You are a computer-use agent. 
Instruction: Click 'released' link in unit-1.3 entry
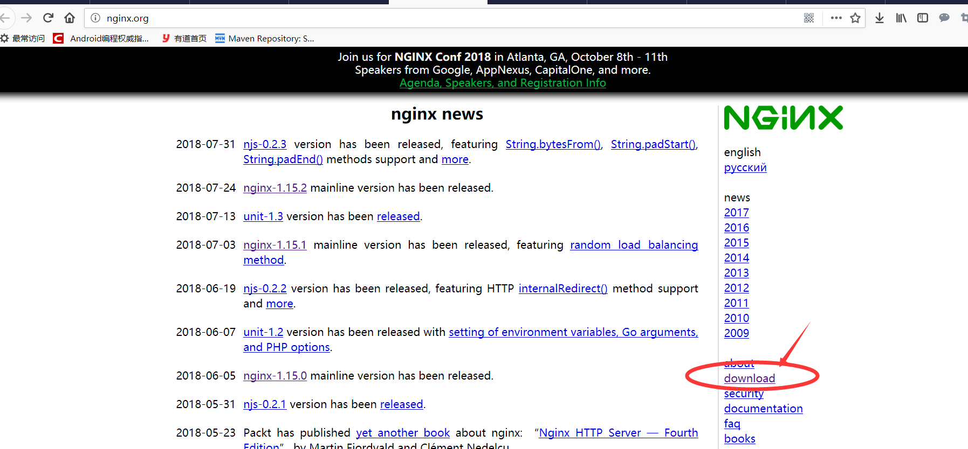[398, 216]
